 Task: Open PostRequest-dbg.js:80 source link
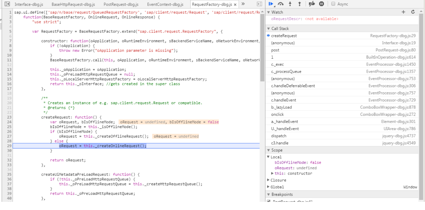[x=396, y=50]
